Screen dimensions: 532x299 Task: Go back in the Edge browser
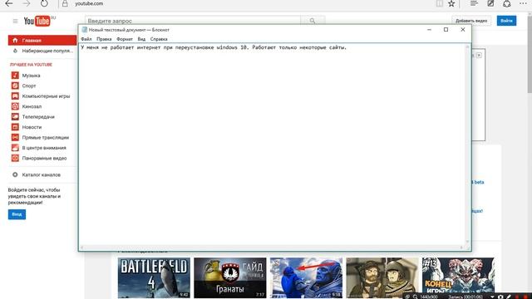[x=9, y=3]
